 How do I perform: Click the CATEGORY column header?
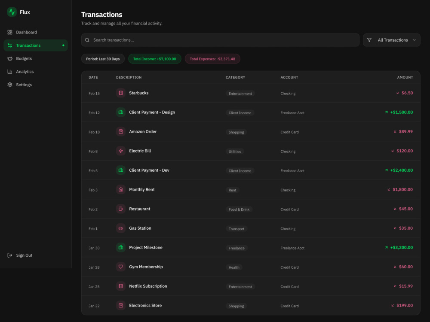point(236,77)
